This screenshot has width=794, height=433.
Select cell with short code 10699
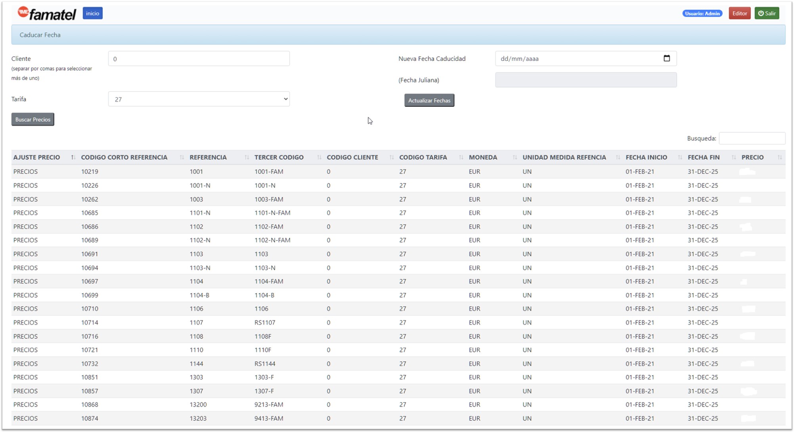90,295
